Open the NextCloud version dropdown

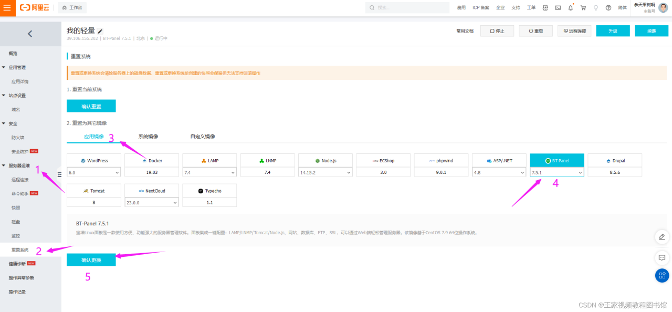[151, 202]
